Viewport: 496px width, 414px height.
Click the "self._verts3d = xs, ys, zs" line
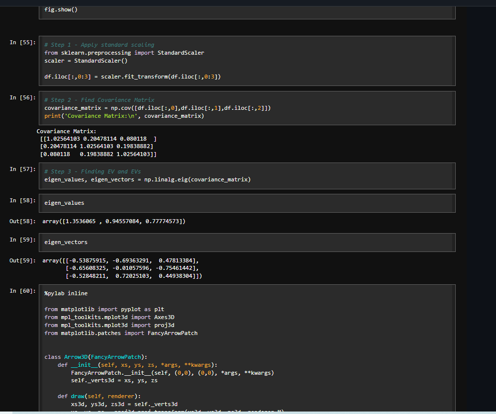click(x=114, y=381)
